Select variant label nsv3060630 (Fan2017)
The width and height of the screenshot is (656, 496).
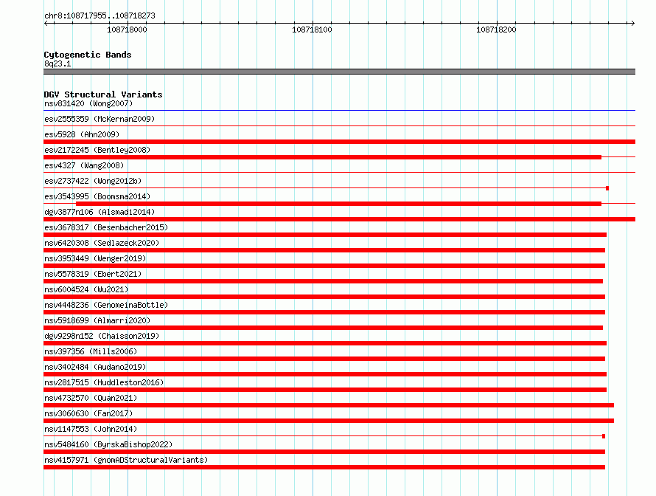[x=88, y=413]
